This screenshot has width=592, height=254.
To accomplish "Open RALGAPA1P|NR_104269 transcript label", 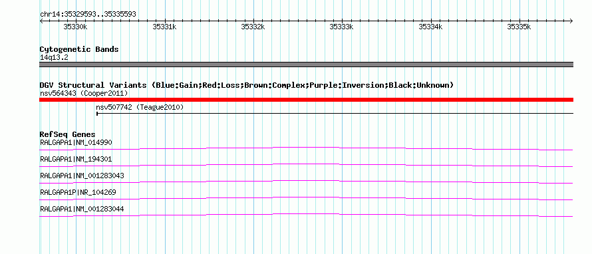I will (x=78, y=192).
